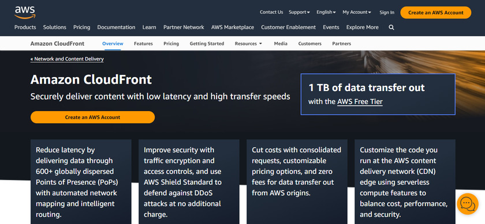Click the AWS logo
This screenshot has width=485, height=224.
point(25,12)
